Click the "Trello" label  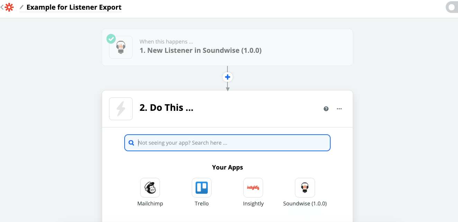click(202, 204)
